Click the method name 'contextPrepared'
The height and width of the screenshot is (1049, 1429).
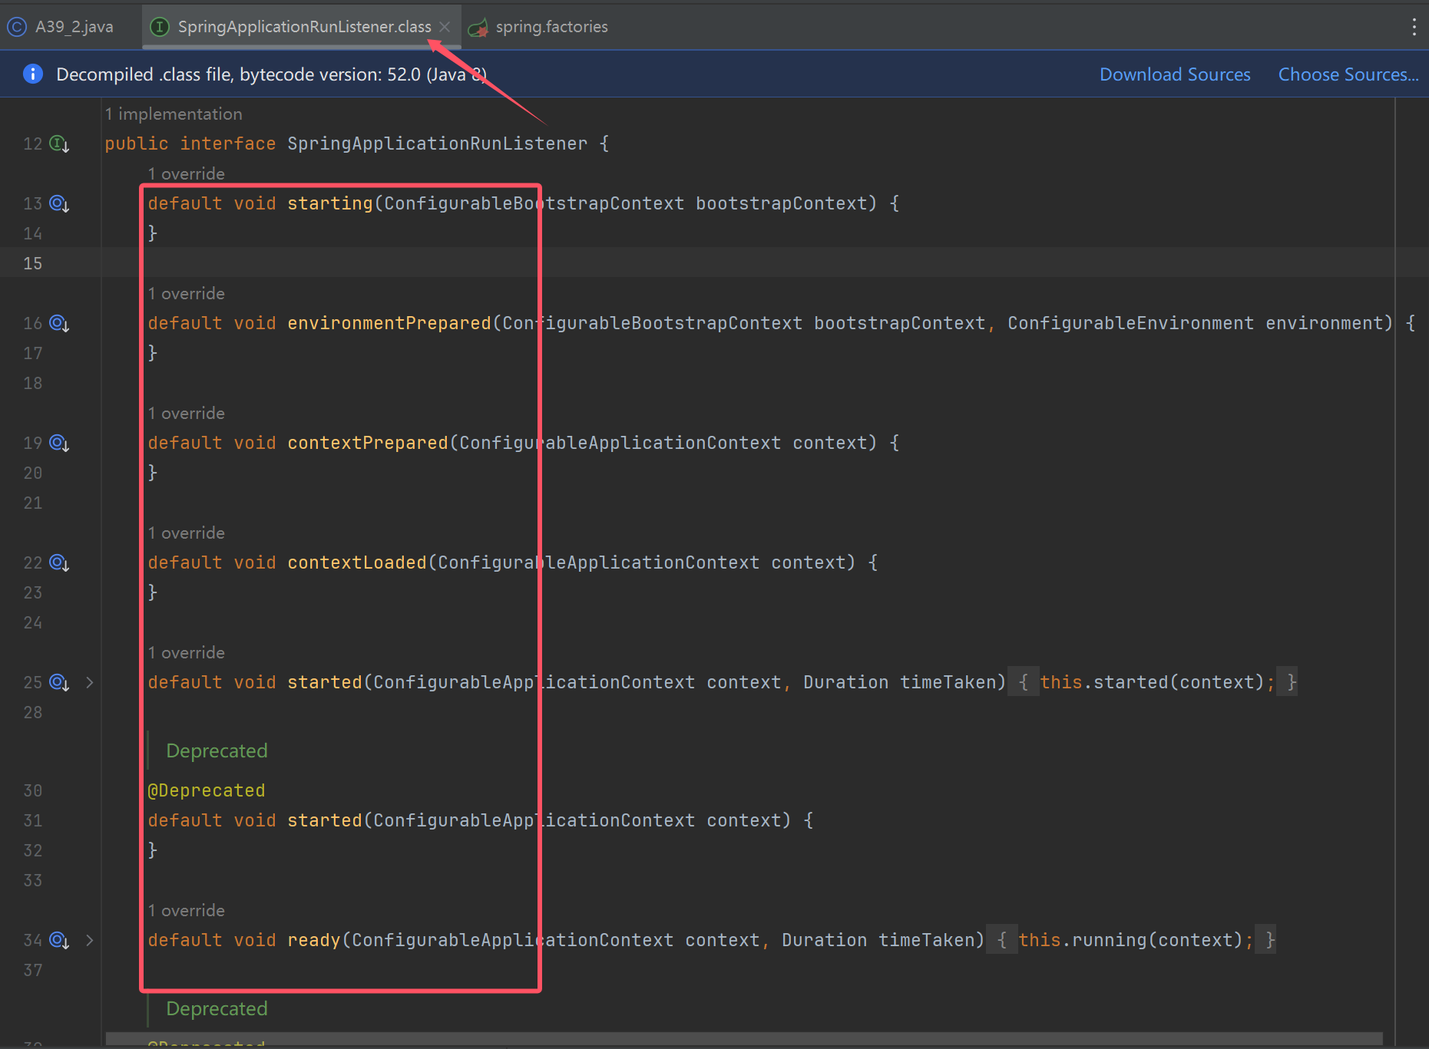[368, 443]
